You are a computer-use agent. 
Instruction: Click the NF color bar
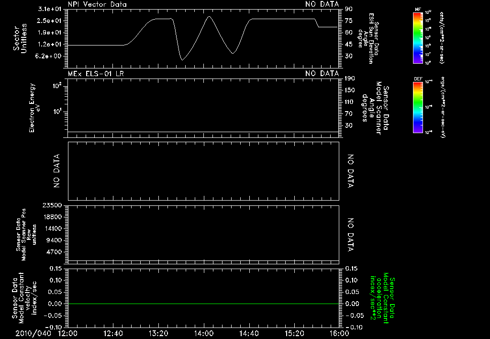click(418, 38)
